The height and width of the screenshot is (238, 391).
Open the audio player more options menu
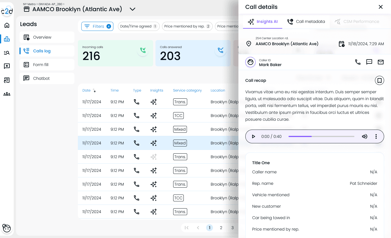(x=376, y=136)
